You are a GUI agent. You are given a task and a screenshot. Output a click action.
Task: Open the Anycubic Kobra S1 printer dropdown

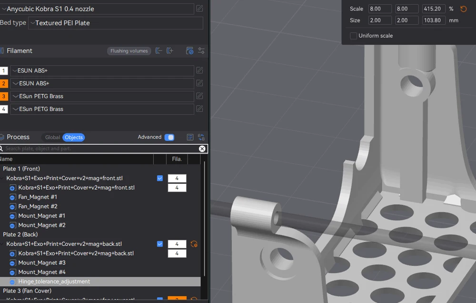tap(97, 9)
